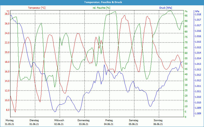Screen dimensions: 204x127
Task: Select the blue 'Druck [hPa]' legend label
Action: click(x=165, y=8)
